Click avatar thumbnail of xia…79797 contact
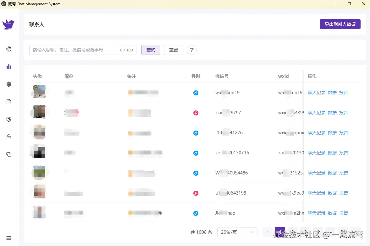This screenshot has width=370, height=246. [x=39, y=112]
